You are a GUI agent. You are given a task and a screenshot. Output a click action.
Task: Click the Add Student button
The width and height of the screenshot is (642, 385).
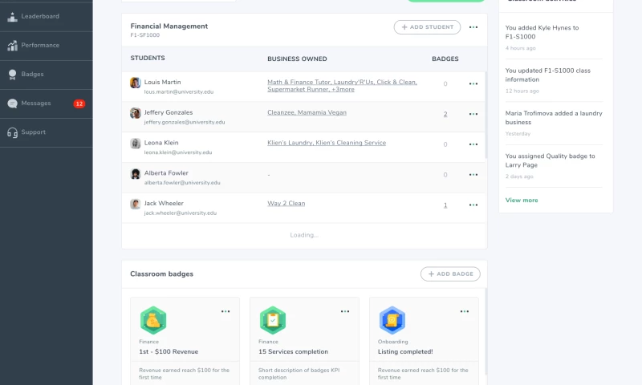(427, 27)
